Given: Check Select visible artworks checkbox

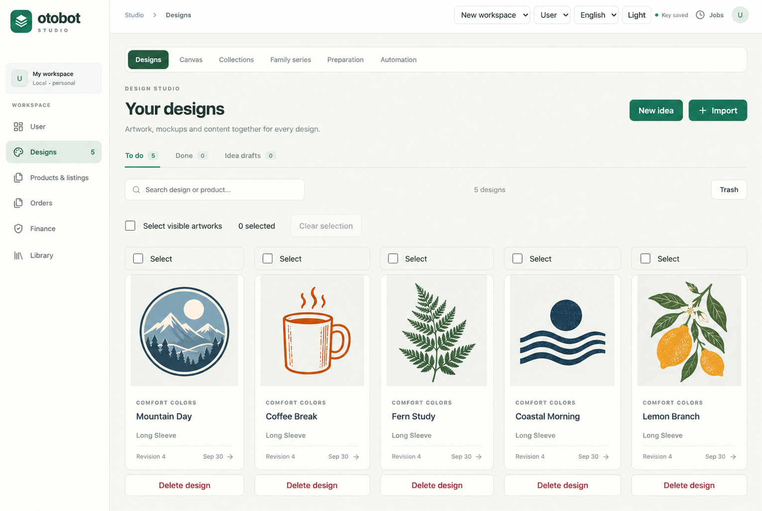Looking at the screenshot, I should [130, 226].
